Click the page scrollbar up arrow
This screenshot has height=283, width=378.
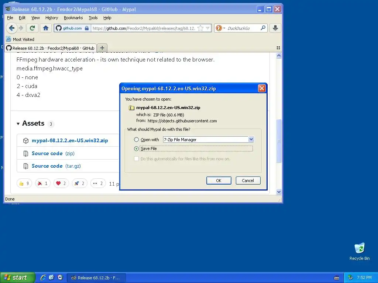click(x=279, y=56)
